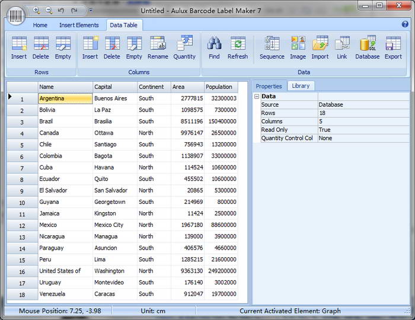This screenshot has height=320, width=415.
Task: Click the Santiago cell
Action: pos(115,145)
